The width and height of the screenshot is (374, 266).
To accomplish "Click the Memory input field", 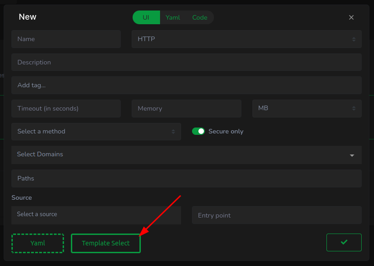I will [x=186, y=109].
